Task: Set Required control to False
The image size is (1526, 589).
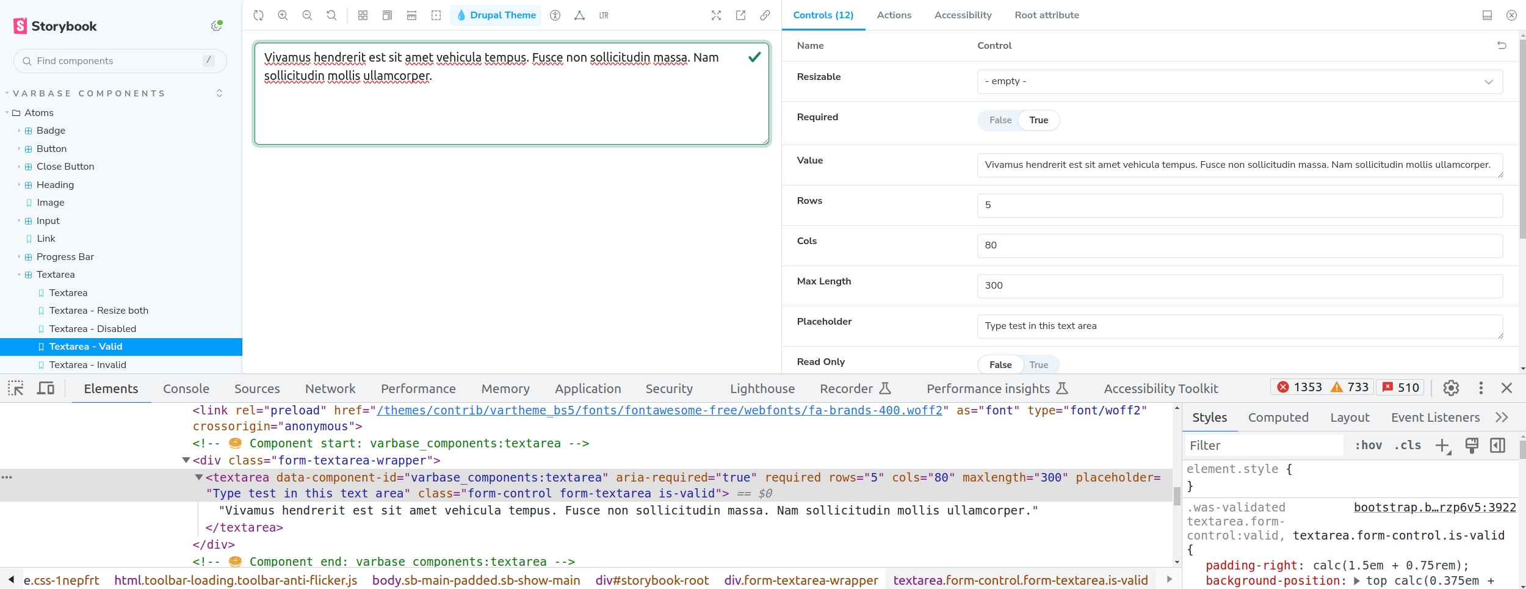Action: coord(1000,120)
